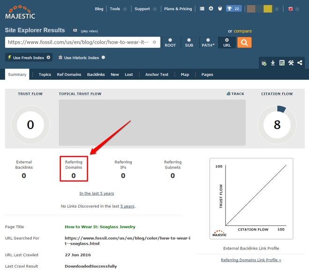Viewport: 309px width, 270px height.
Task: Open the list icon in the header
Action: 202,9
